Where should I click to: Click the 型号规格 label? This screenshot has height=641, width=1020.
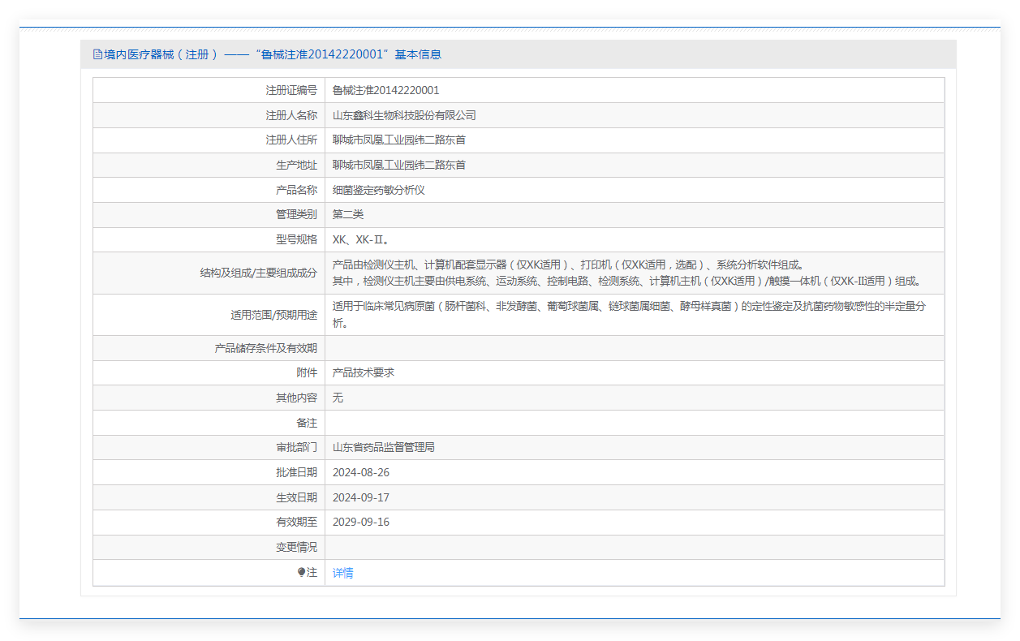tap(296, 240)
